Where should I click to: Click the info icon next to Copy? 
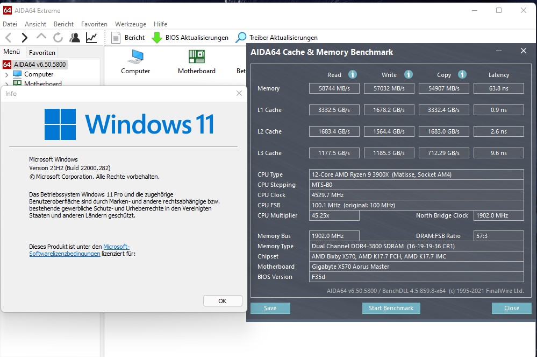462,74
